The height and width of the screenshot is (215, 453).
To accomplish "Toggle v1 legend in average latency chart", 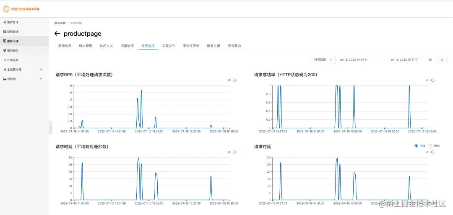I will (232, 152).
